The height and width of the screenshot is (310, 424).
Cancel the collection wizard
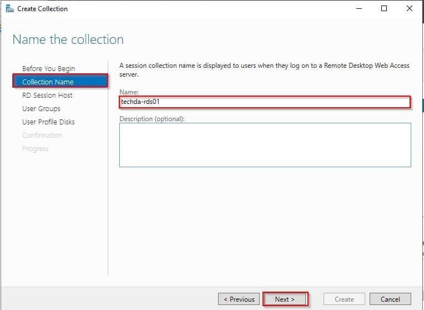[x=390, y=299]
